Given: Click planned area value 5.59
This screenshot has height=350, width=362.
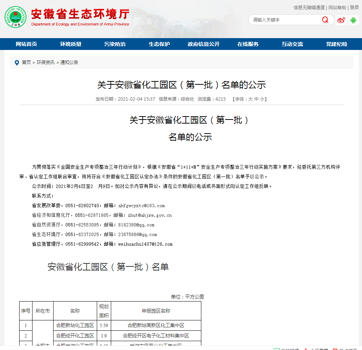Looking at the screenshot, I should click(104, 326).
